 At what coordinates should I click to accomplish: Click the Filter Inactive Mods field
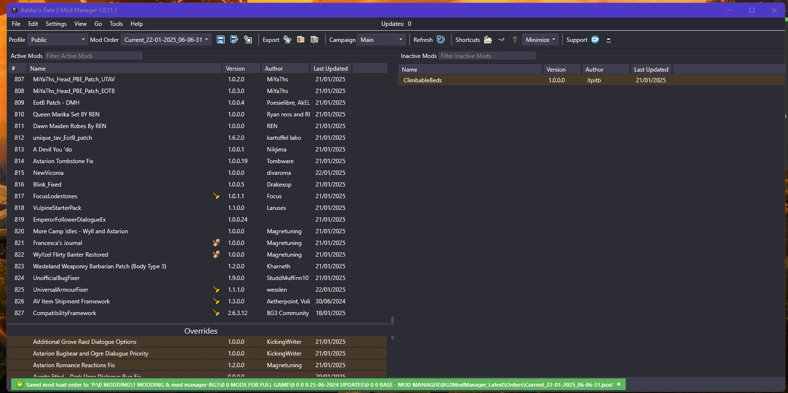click(x=488, y=56)
